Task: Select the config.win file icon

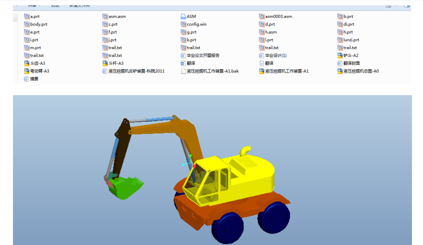Action: pos(183,24)
